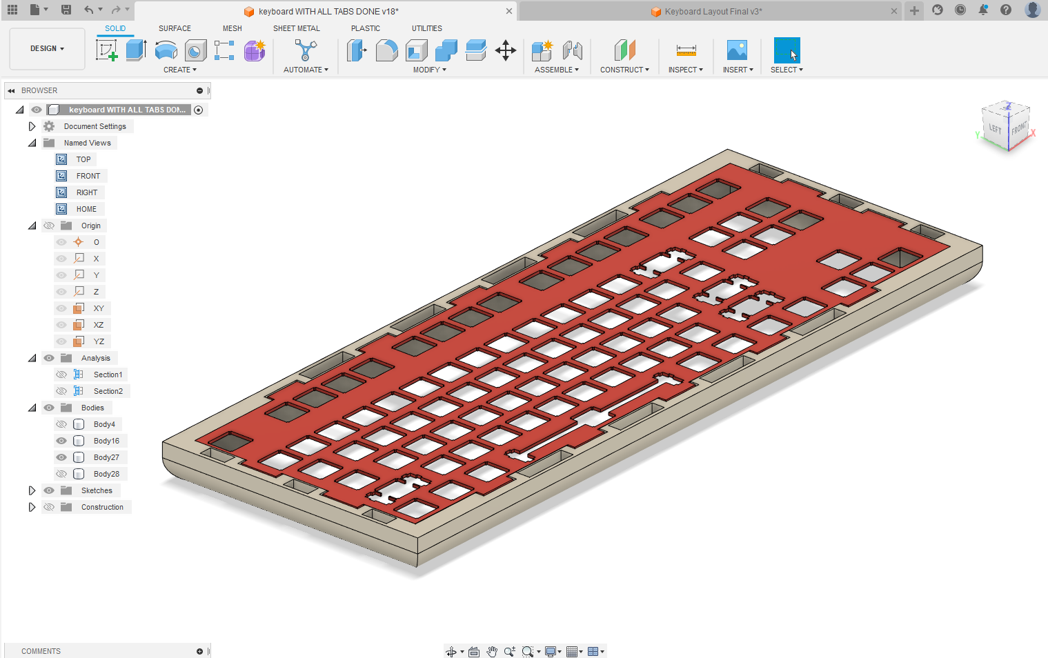Select the Fillet tool
Viewport: 1048px width, 658px height.
point(387,50)
